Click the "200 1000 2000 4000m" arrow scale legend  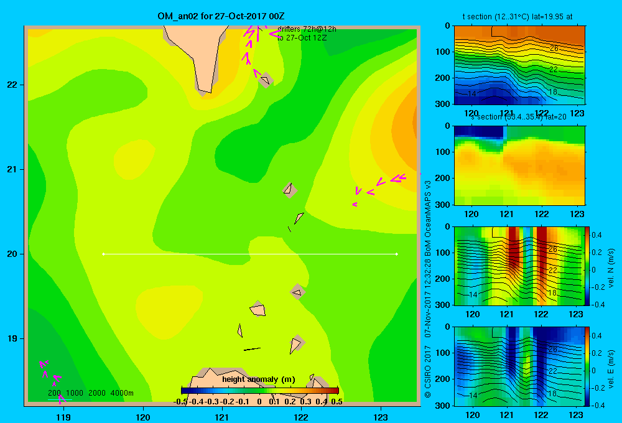click(90, 393)
